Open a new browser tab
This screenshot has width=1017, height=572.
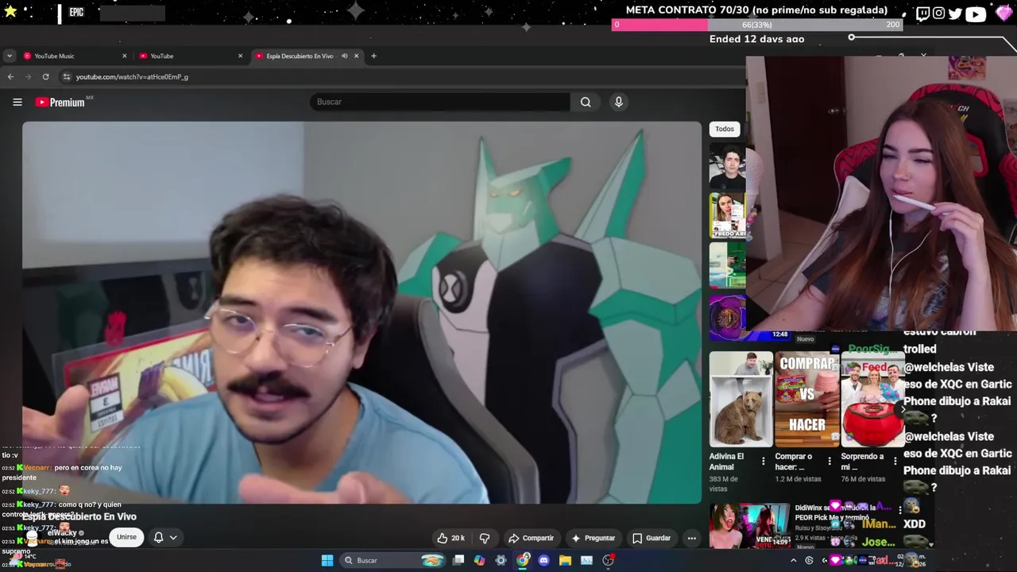373,56
